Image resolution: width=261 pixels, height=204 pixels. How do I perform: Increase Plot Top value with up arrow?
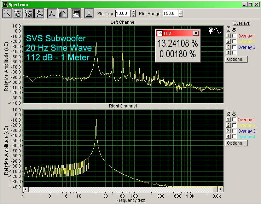(133, 12)
